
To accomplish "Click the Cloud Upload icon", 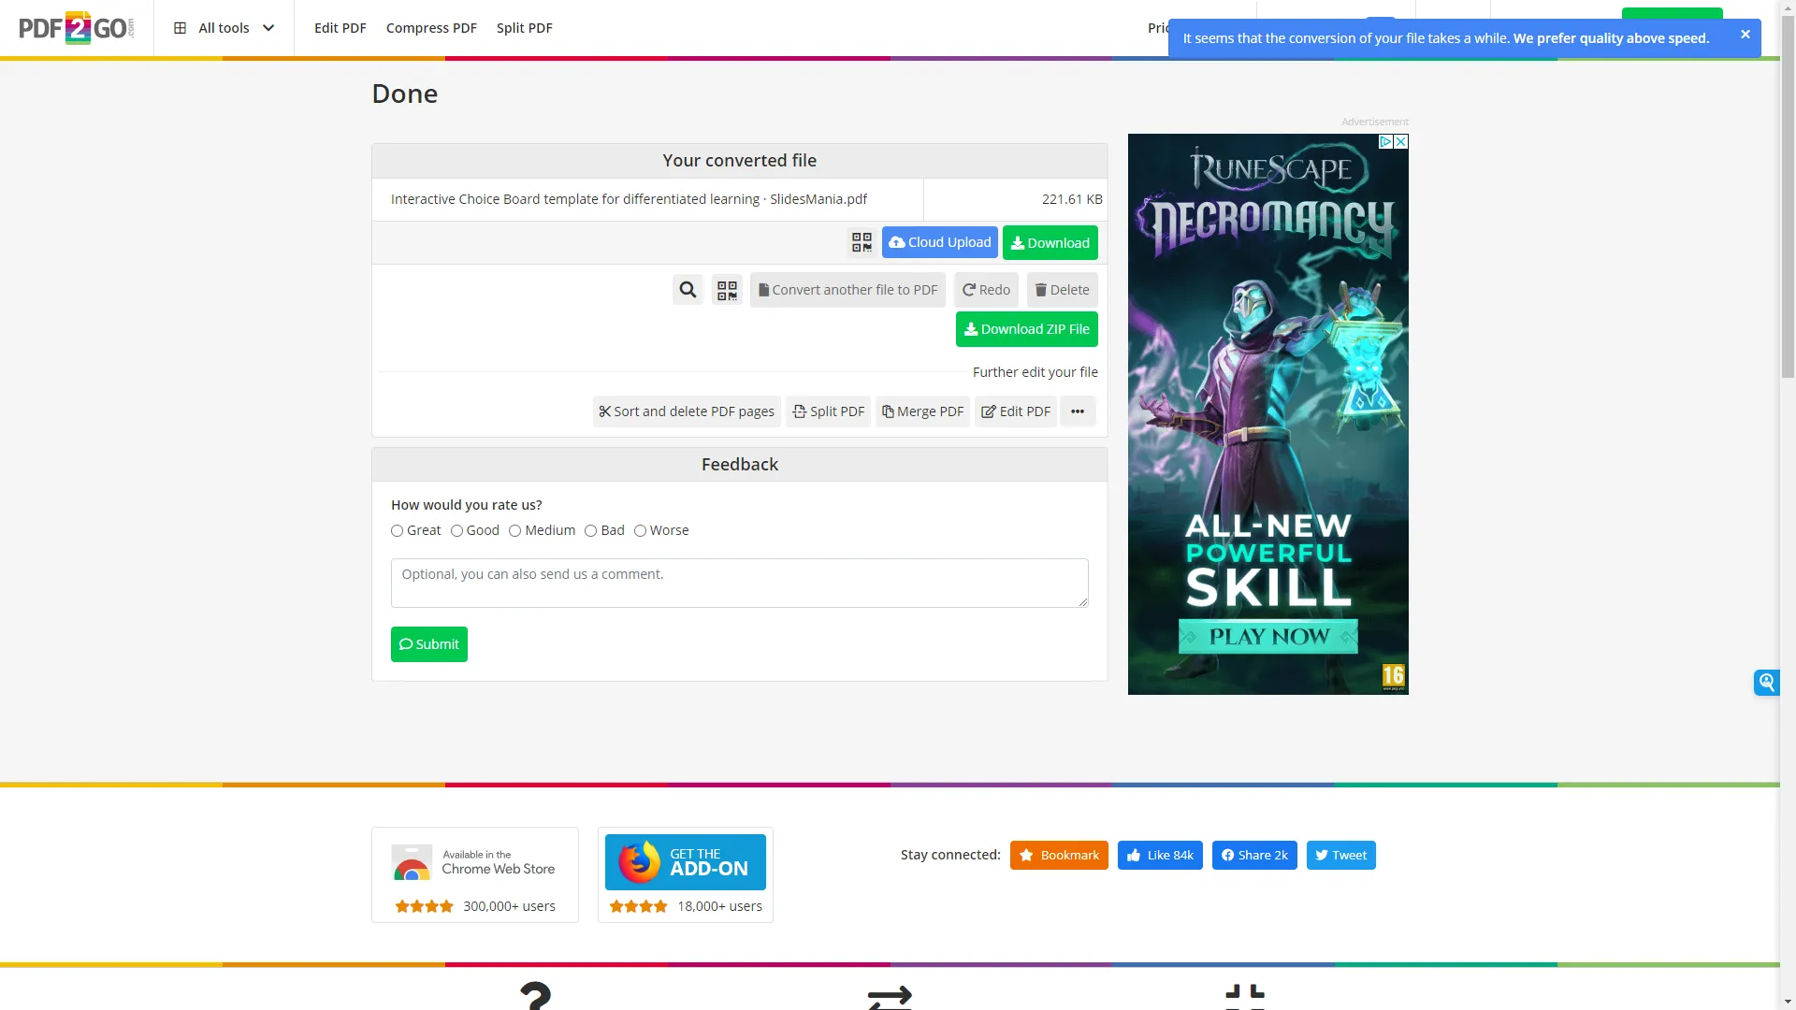I will click(x=940, y=241).
